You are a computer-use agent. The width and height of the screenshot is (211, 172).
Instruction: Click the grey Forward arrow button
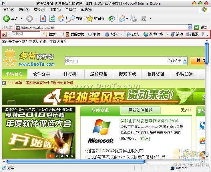29,18
